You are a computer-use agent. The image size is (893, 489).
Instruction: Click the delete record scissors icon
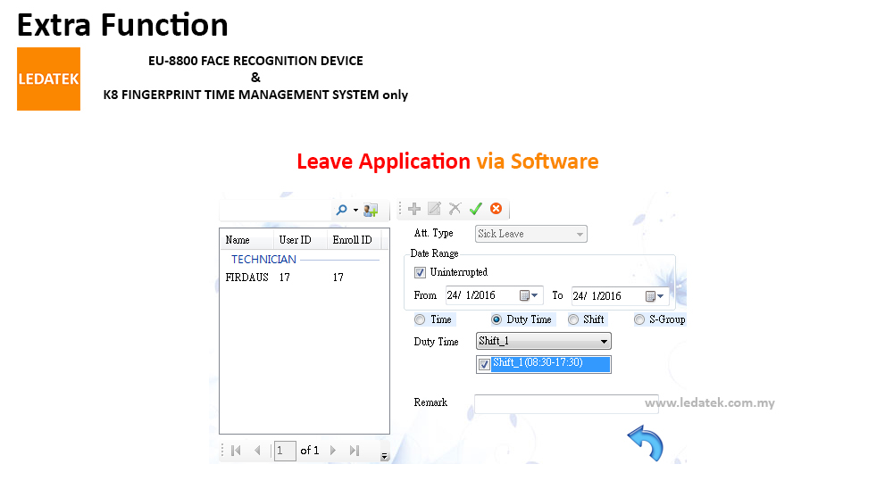coord(455,209)
